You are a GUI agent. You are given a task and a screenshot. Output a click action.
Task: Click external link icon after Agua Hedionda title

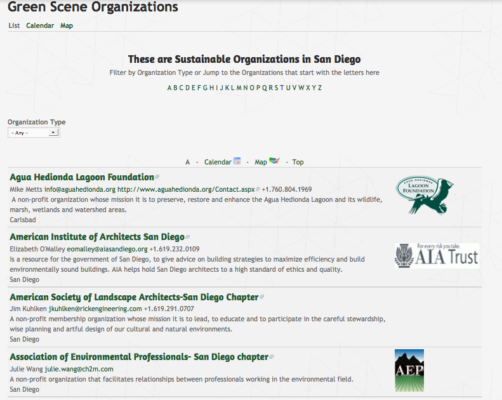pos(157,177)
